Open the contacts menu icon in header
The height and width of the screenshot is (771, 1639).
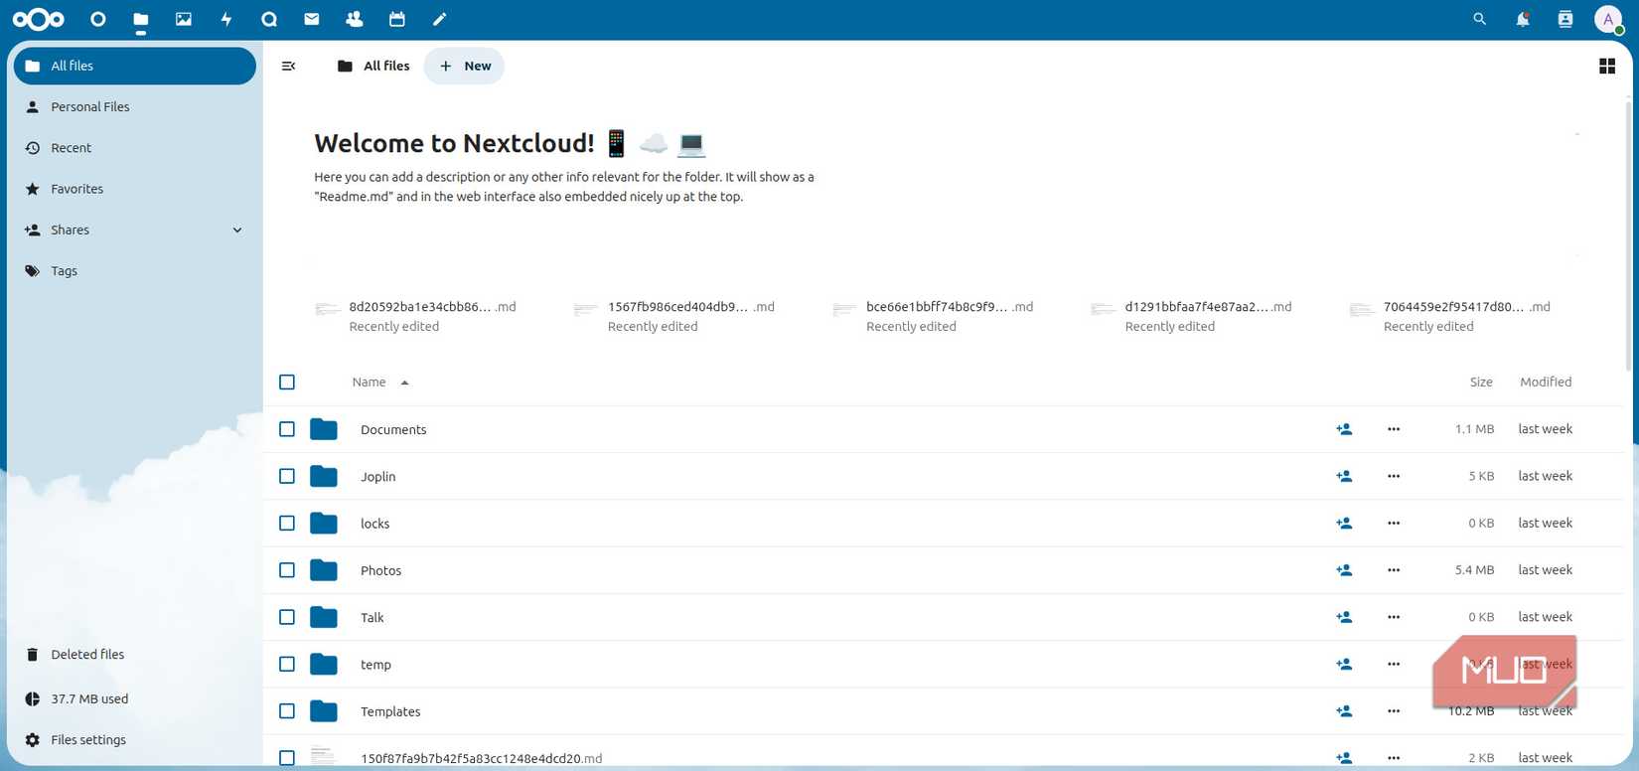point(1565,19)
